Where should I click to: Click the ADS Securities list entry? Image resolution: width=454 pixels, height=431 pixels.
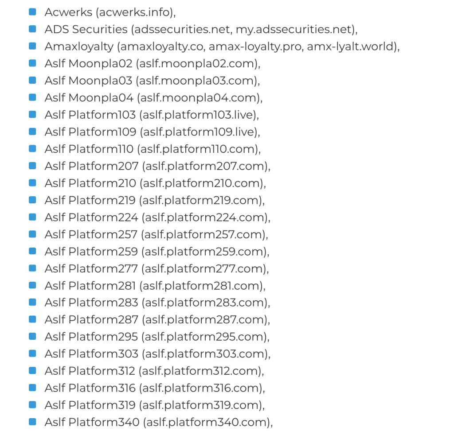[201, 29]
